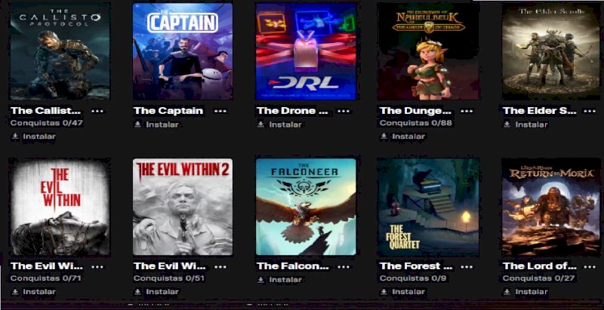Click the Conquistas 0/88 achievements text

click(416, 123)
